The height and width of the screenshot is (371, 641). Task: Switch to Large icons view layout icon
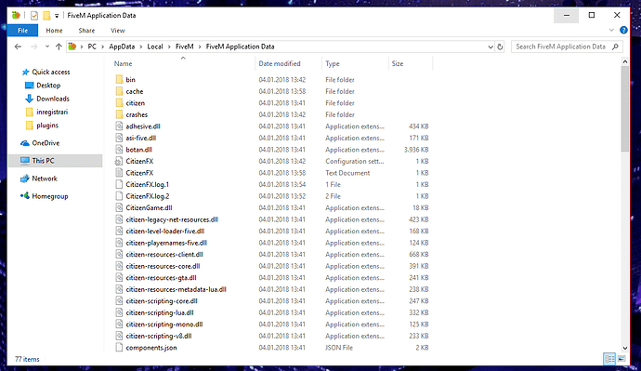coord(621,359)
